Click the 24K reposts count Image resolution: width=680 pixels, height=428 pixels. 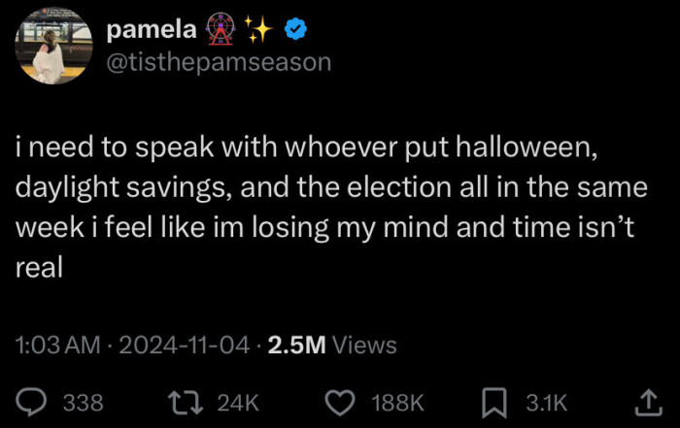(x=239, y=402)
